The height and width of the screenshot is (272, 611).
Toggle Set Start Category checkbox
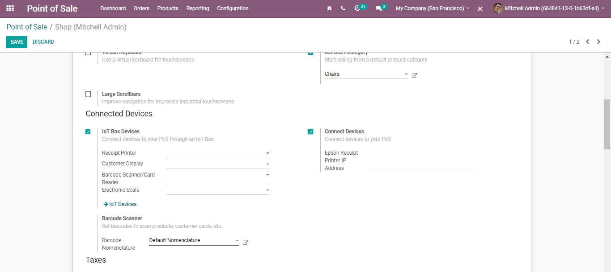click(310, 54)
